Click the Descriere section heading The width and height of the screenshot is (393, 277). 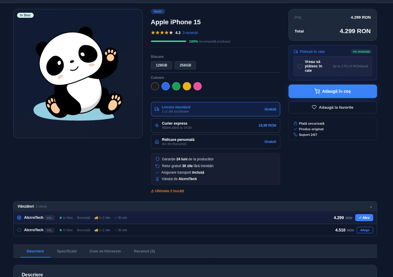[x=32, y=274]
